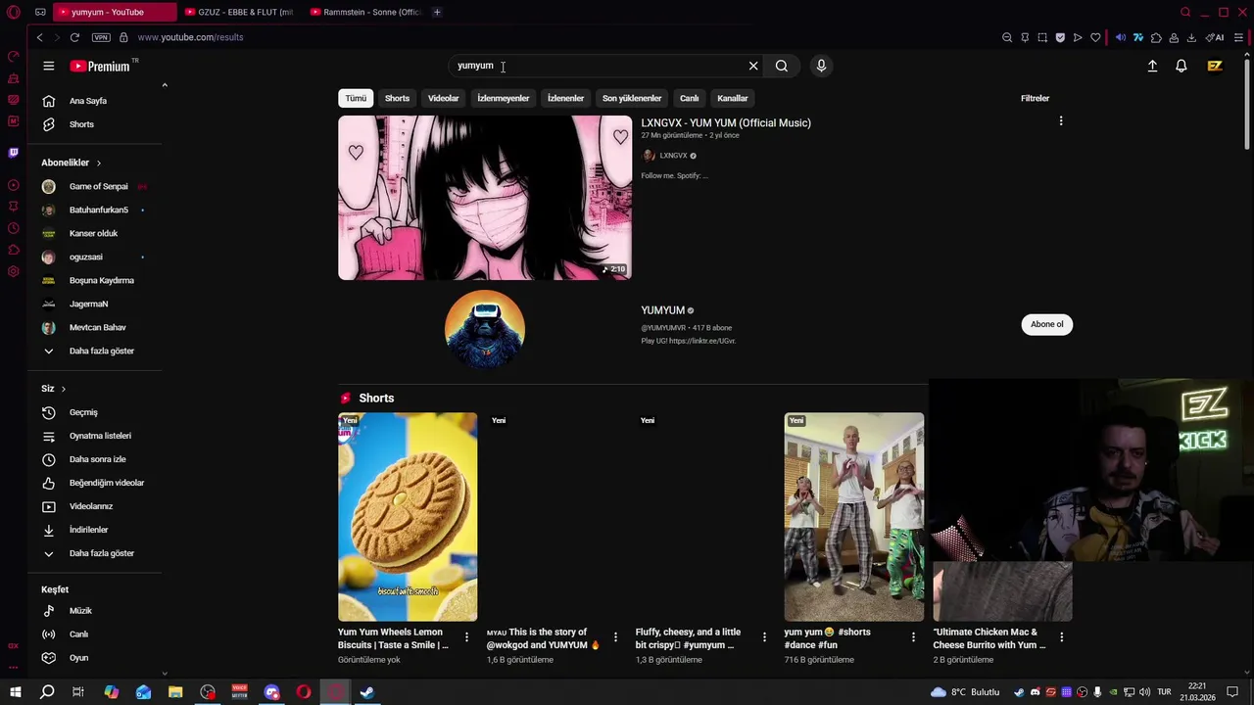
Task: Open the Twitch icon in the Opera sidebar
Action: tap(13, 153)
